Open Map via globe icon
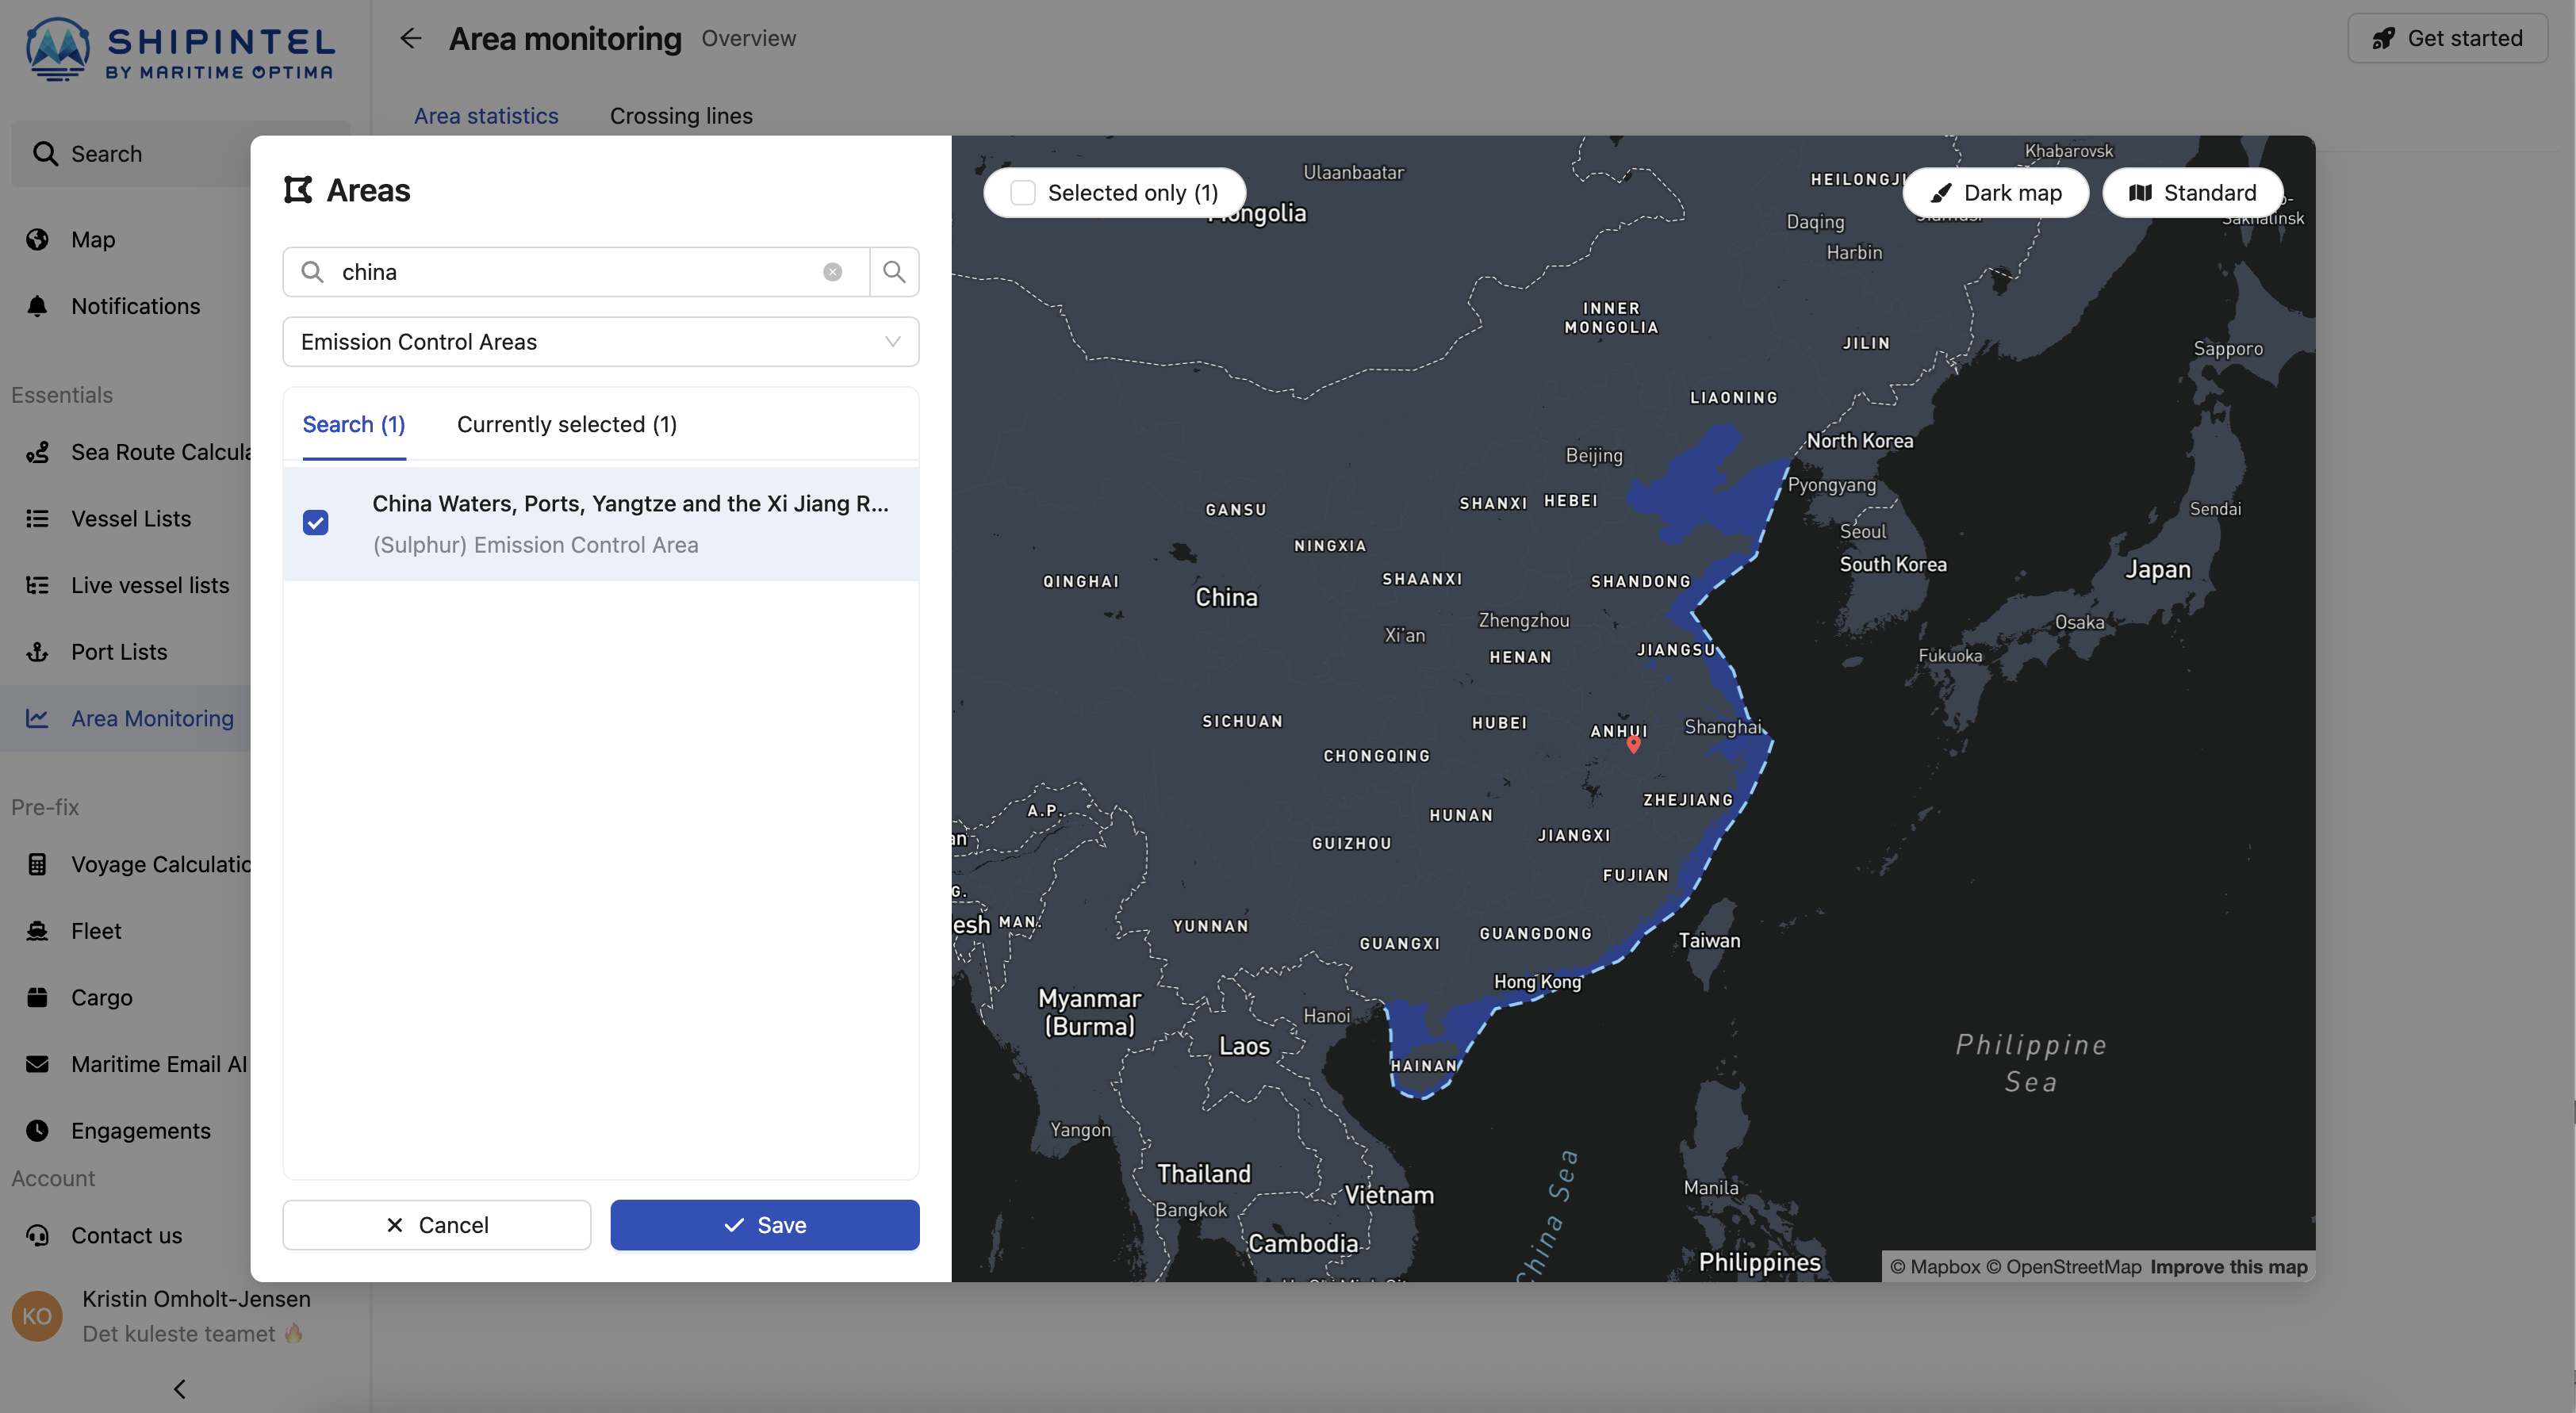The height and width of the screenshot is (1413, 2576). tap(37, 240)
